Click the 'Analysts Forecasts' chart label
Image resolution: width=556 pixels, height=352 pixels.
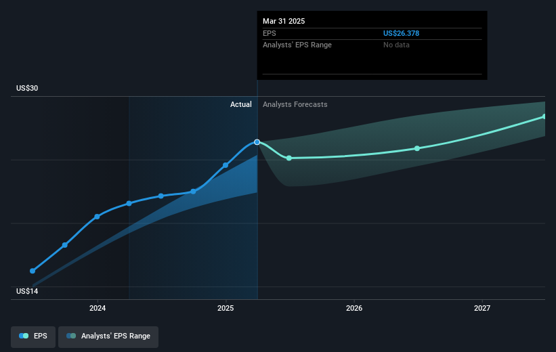click(295, 104)
